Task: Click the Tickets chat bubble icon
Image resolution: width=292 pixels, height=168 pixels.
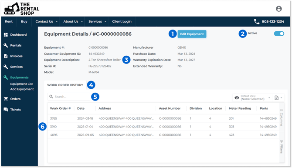Action: (x=6, y=109)
